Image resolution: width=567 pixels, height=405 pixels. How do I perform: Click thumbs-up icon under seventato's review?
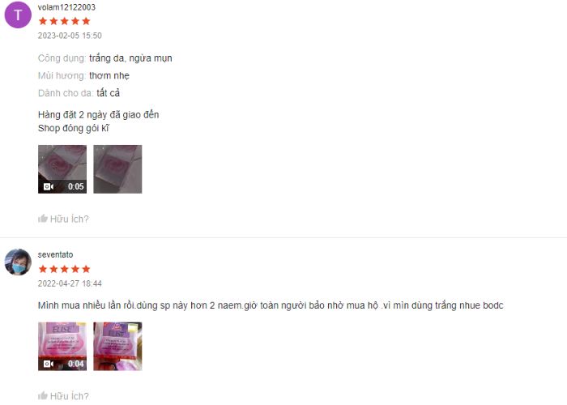[43, 395]
